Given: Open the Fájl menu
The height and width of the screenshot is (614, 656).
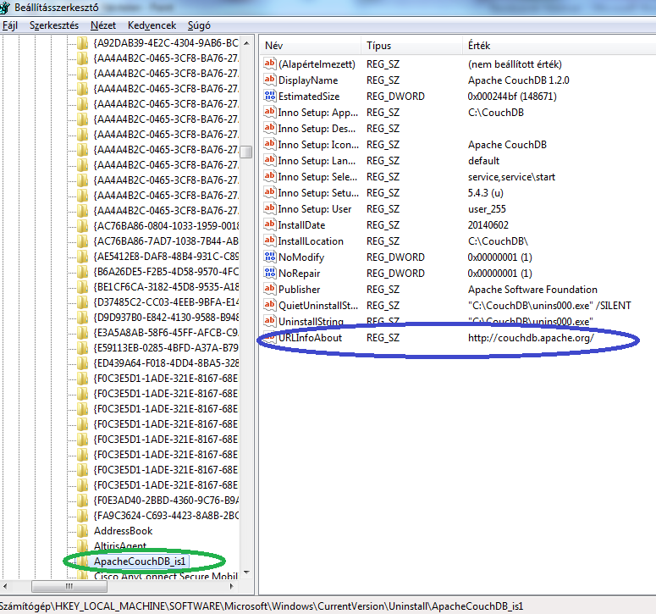Looking at the screenshot, I should [x=9, y=25].
